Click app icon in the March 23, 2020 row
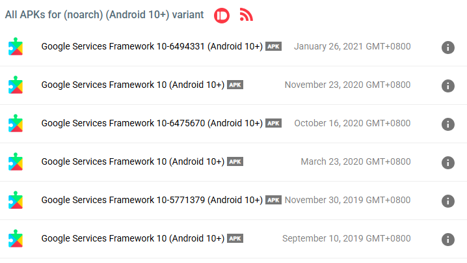The image size is (467, 263). (15, 162)
